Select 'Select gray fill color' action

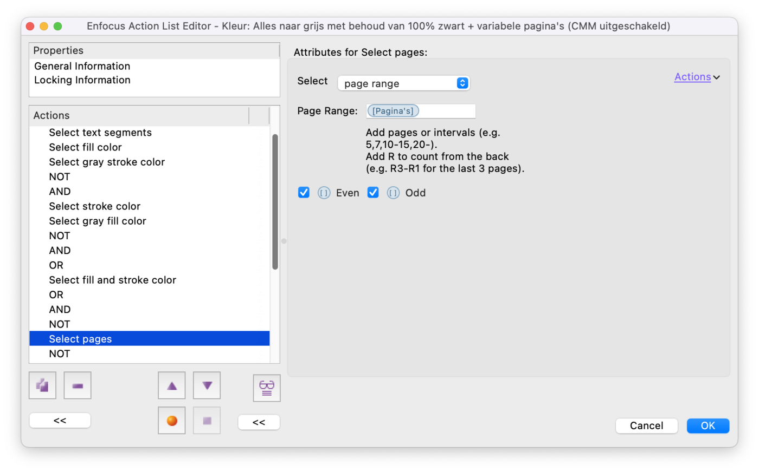click(150, 221)
